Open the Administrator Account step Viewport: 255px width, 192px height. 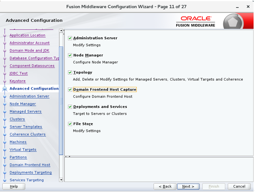click(29, 43)
